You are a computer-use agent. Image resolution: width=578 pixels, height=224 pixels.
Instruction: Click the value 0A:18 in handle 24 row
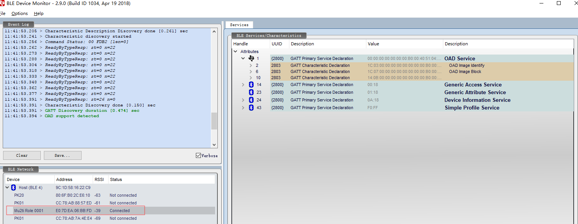(x=373, y=100)
